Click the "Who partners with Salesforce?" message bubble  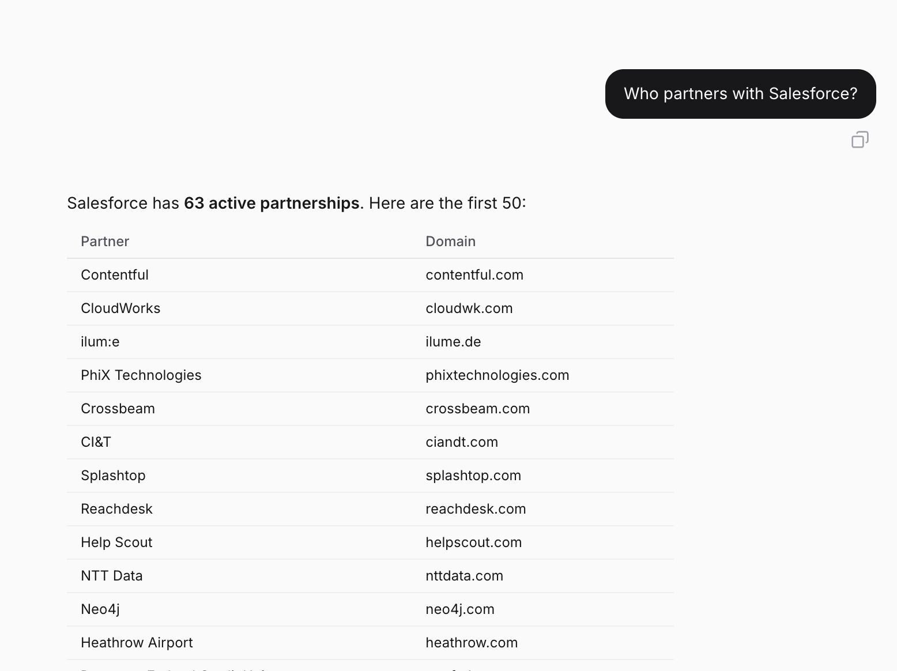740,94
